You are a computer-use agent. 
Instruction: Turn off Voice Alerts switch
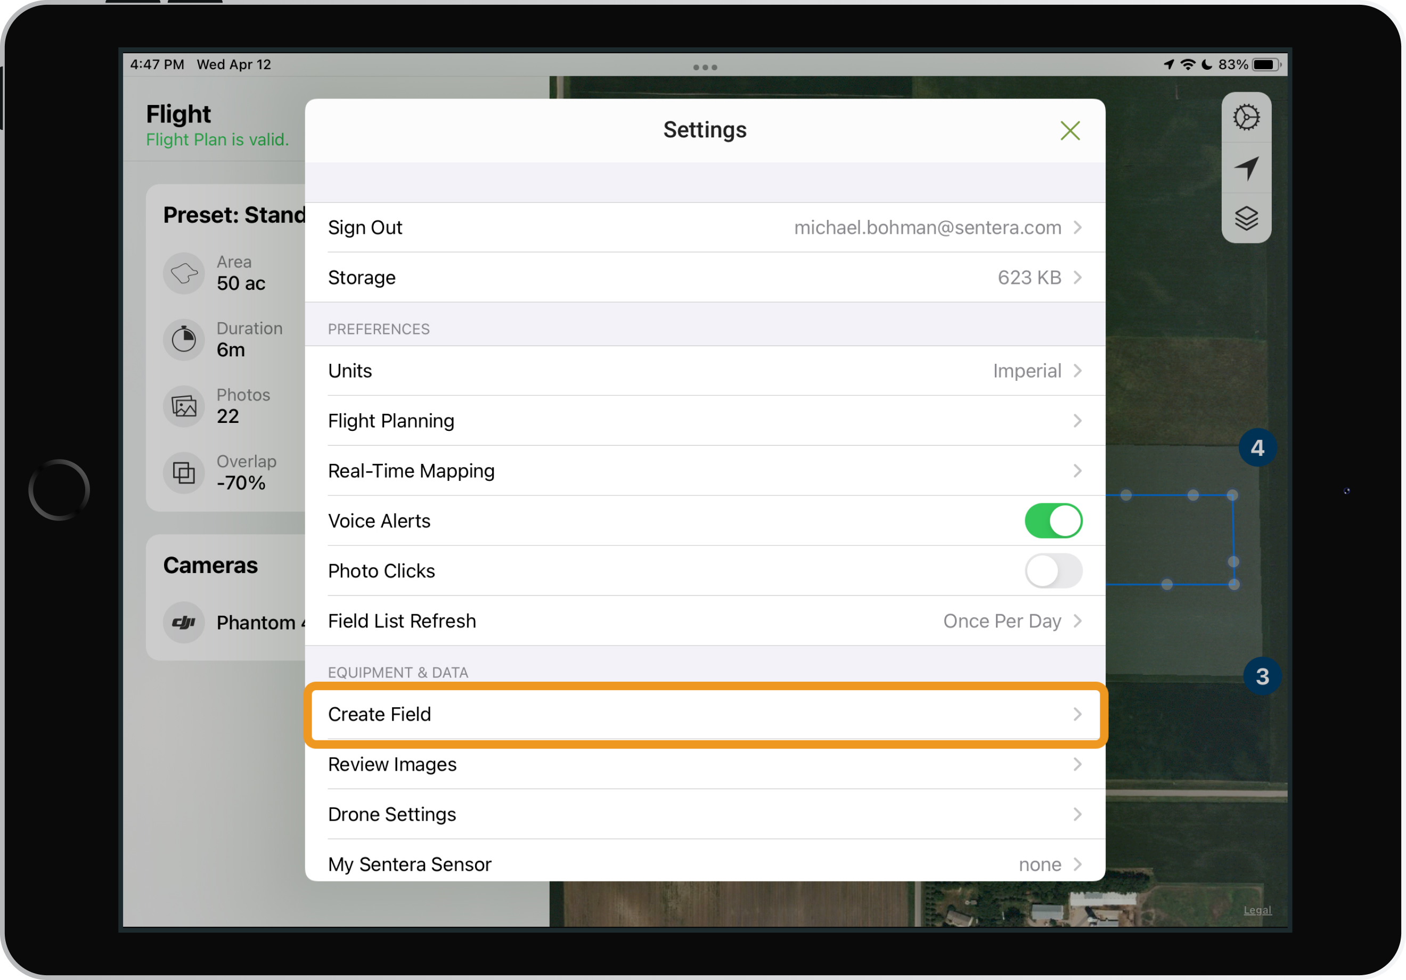[x=1053, y=521]
